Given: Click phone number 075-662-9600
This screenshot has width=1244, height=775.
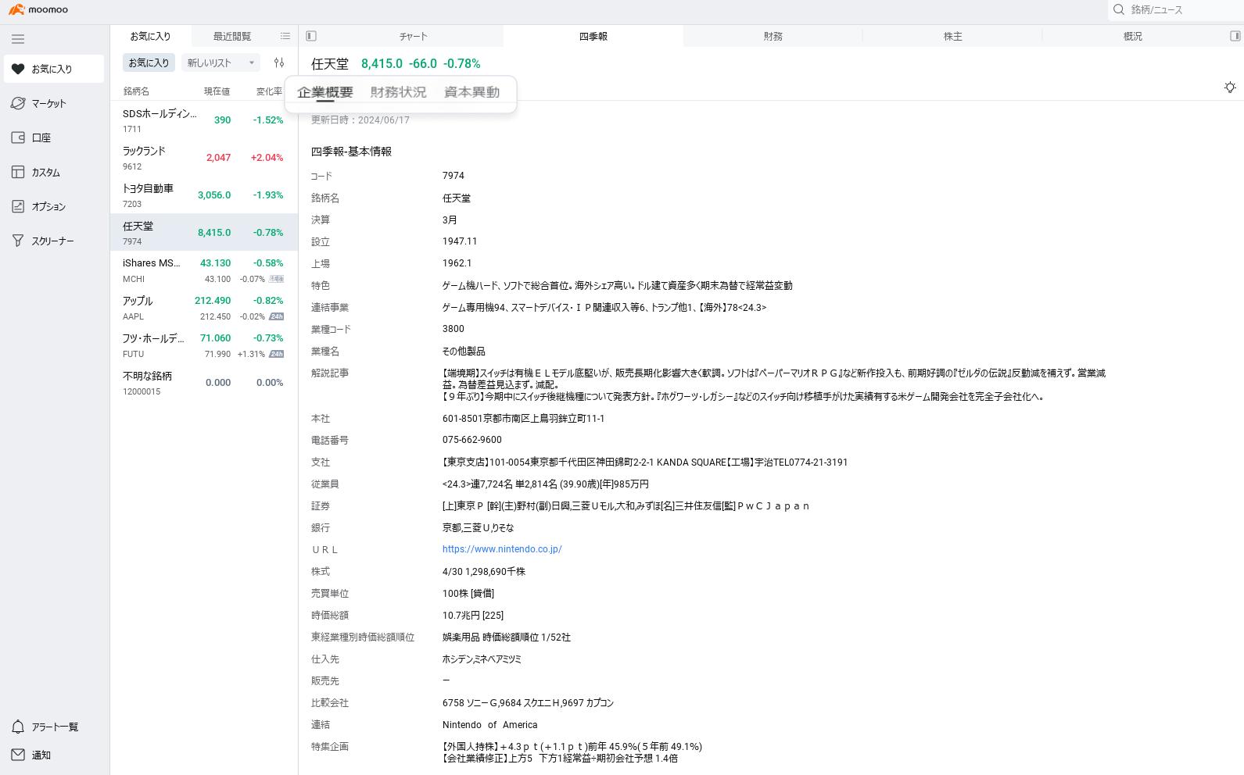Looking at the screenshot, I should 472,440.
